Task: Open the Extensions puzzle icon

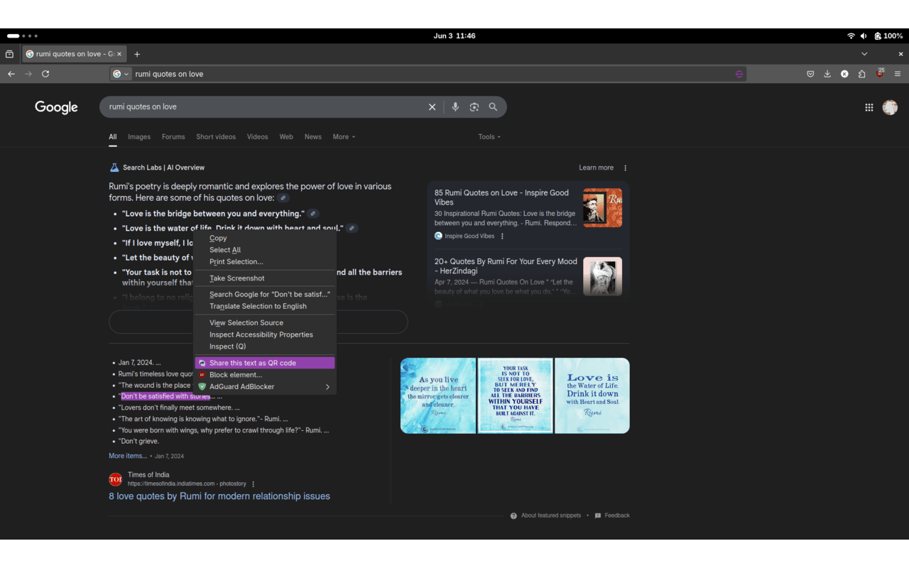Action: [862, 74]
